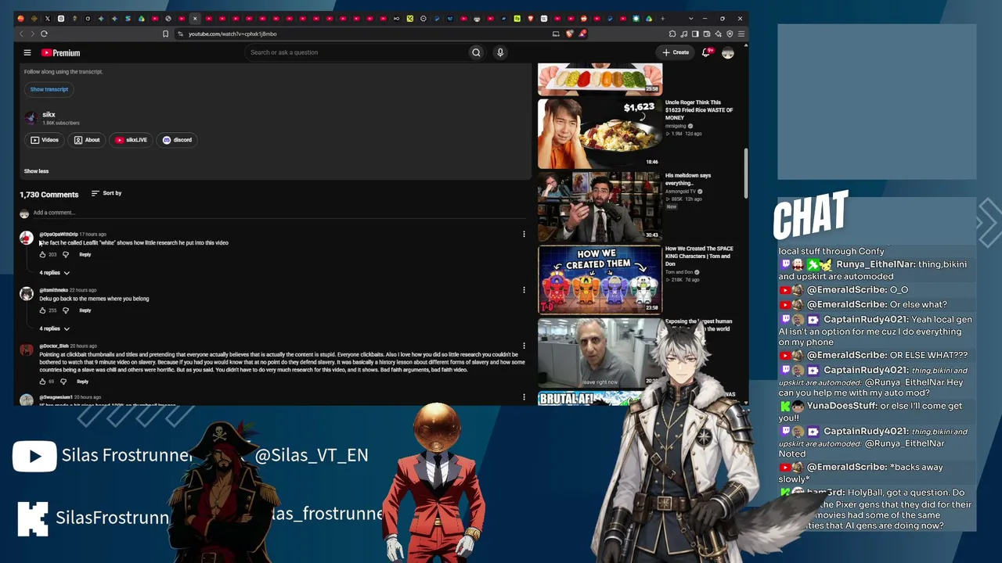The width and height of the screenshot is (1002, 563).
Task: Dislike the comment by @itsmithneko
Action: (x=66, y=310)
